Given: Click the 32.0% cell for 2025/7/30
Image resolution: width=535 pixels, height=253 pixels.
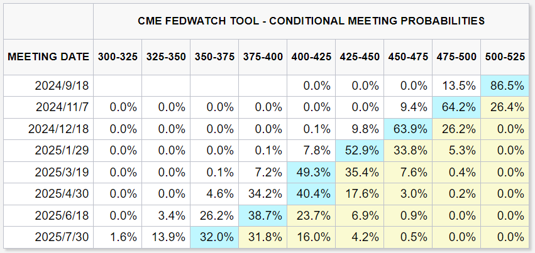Looking at the screenshot, I should pos(215,237).
